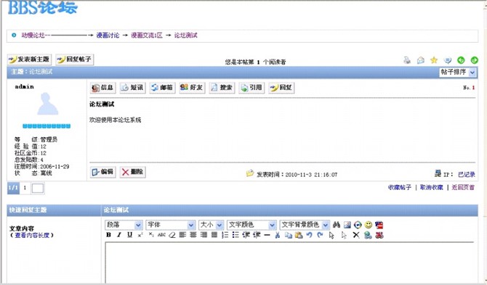Open the 字体 font dropdown
The image size is (487, 285).
pyautogui.click(x=170, y=225)
